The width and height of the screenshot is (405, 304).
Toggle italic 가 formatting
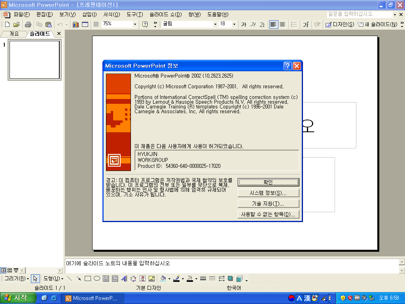[253, 25]
